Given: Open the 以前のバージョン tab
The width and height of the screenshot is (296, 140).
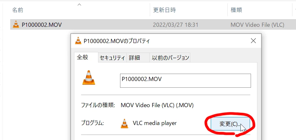Looking at the screenshot, I should pyautogui.click(x=170, y=58).
